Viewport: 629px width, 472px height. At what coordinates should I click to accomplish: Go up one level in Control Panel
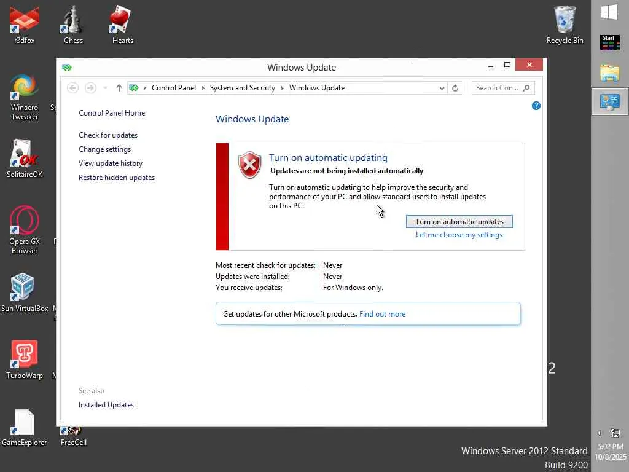(119, 88)
